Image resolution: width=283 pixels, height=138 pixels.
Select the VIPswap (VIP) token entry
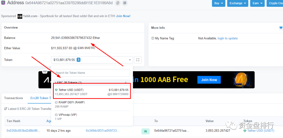tap(91, 117)
